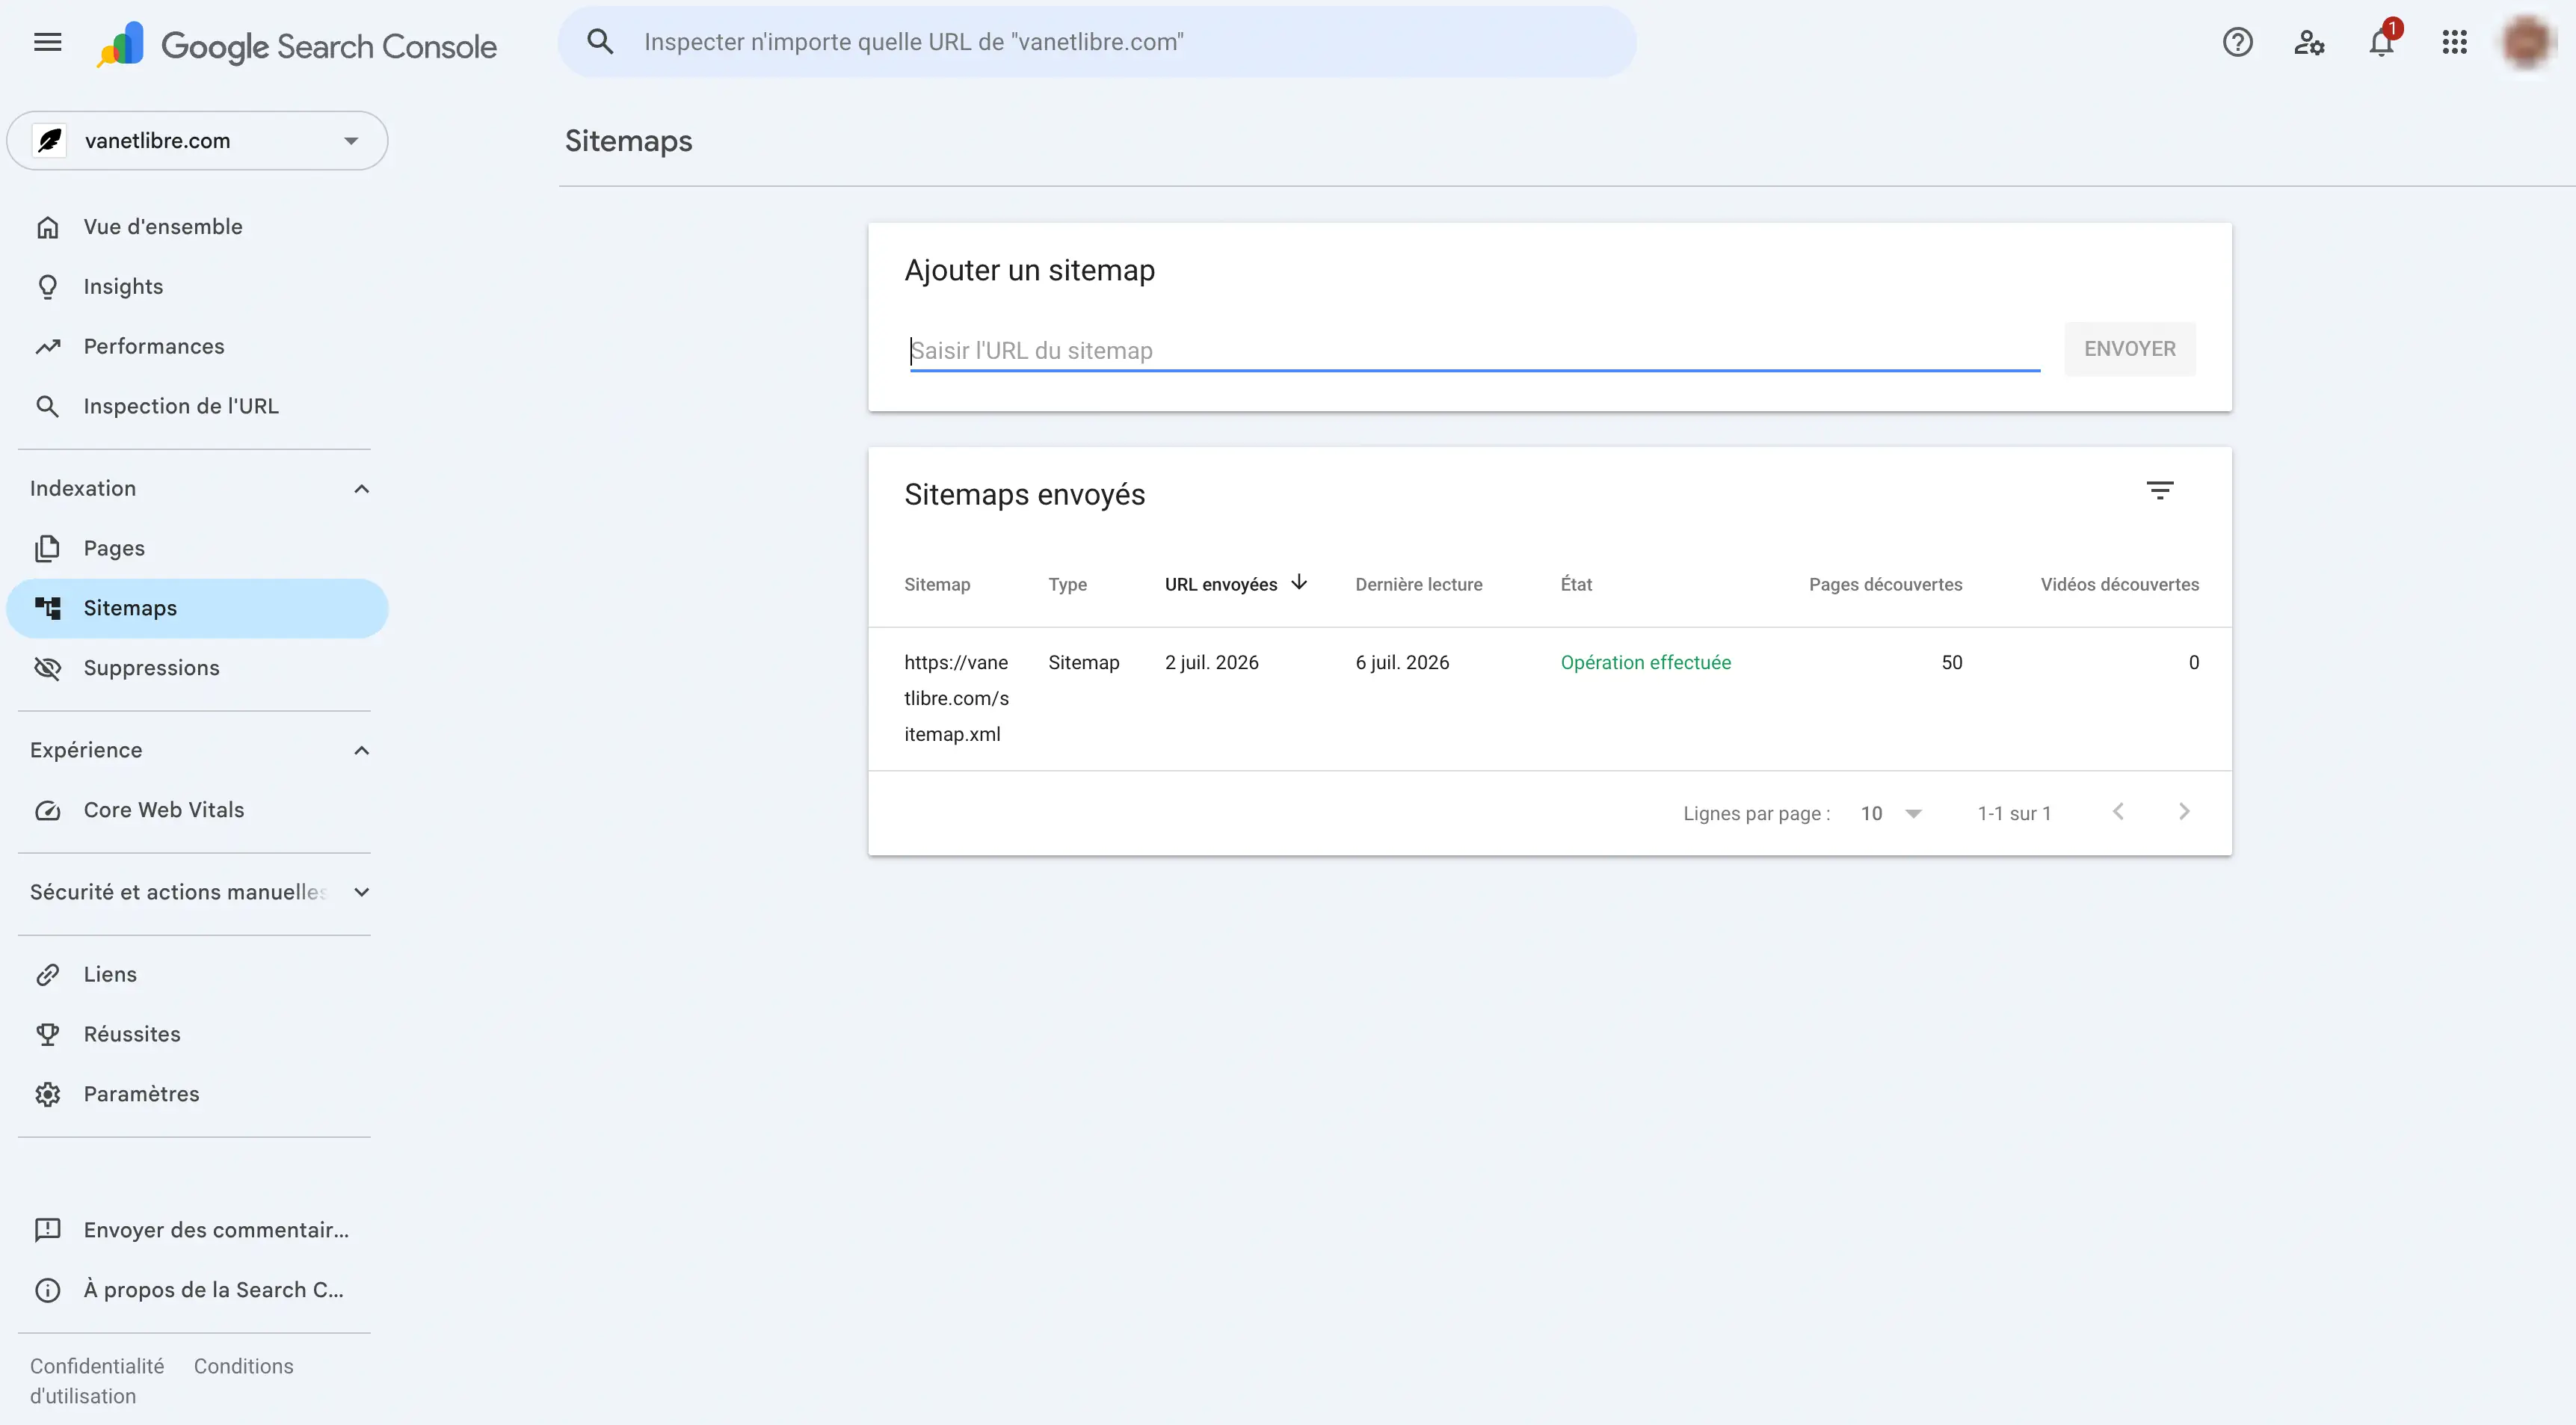Click the Suppressions crossed-eye icon

[47, 668]
